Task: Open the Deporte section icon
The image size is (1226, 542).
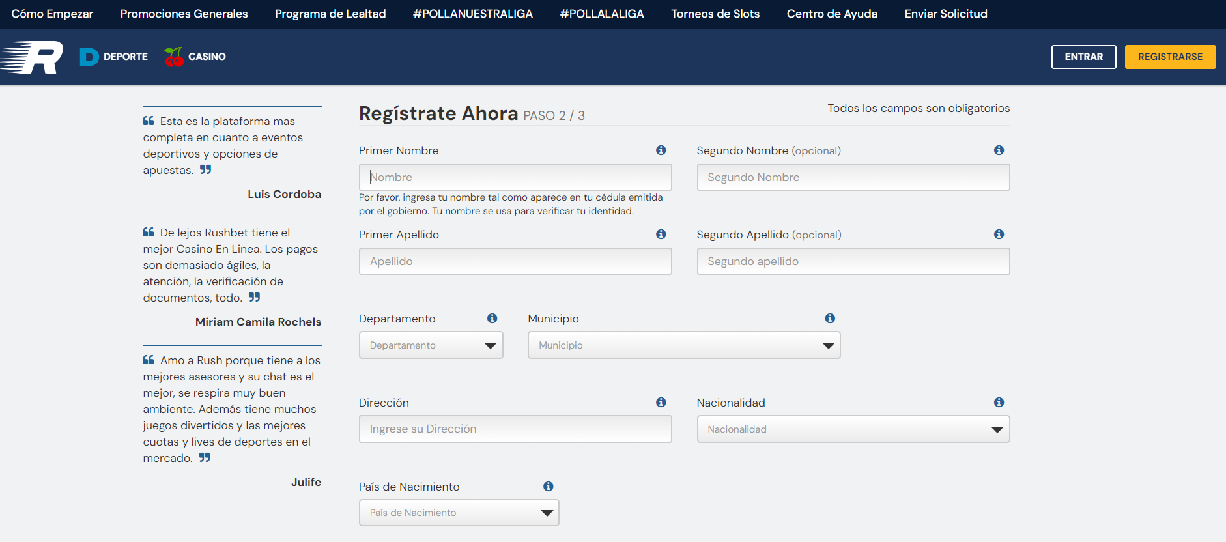Action: click(x=89, y=57)
